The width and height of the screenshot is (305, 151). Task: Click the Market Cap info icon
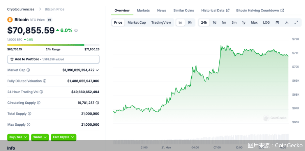point(28,70)
